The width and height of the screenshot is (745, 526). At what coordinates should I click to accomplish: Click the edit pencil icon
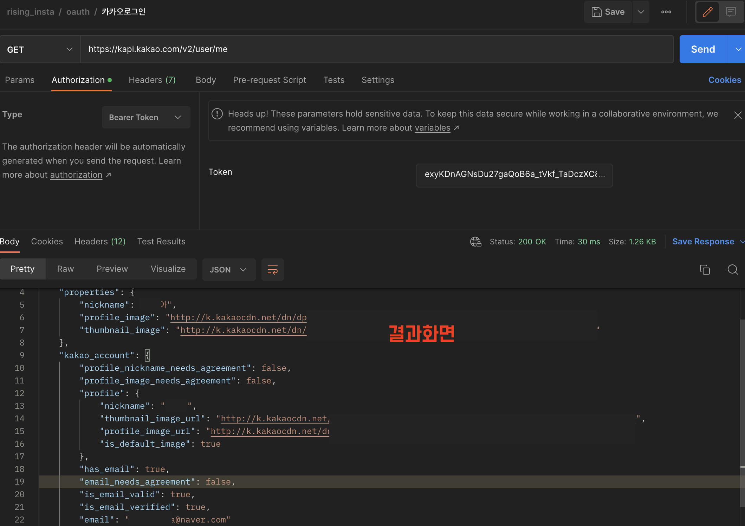pyautogui.click(x=707, y=12)
